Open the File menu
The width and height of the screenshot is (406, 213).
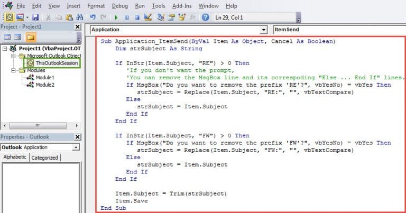tap(21, 6)
